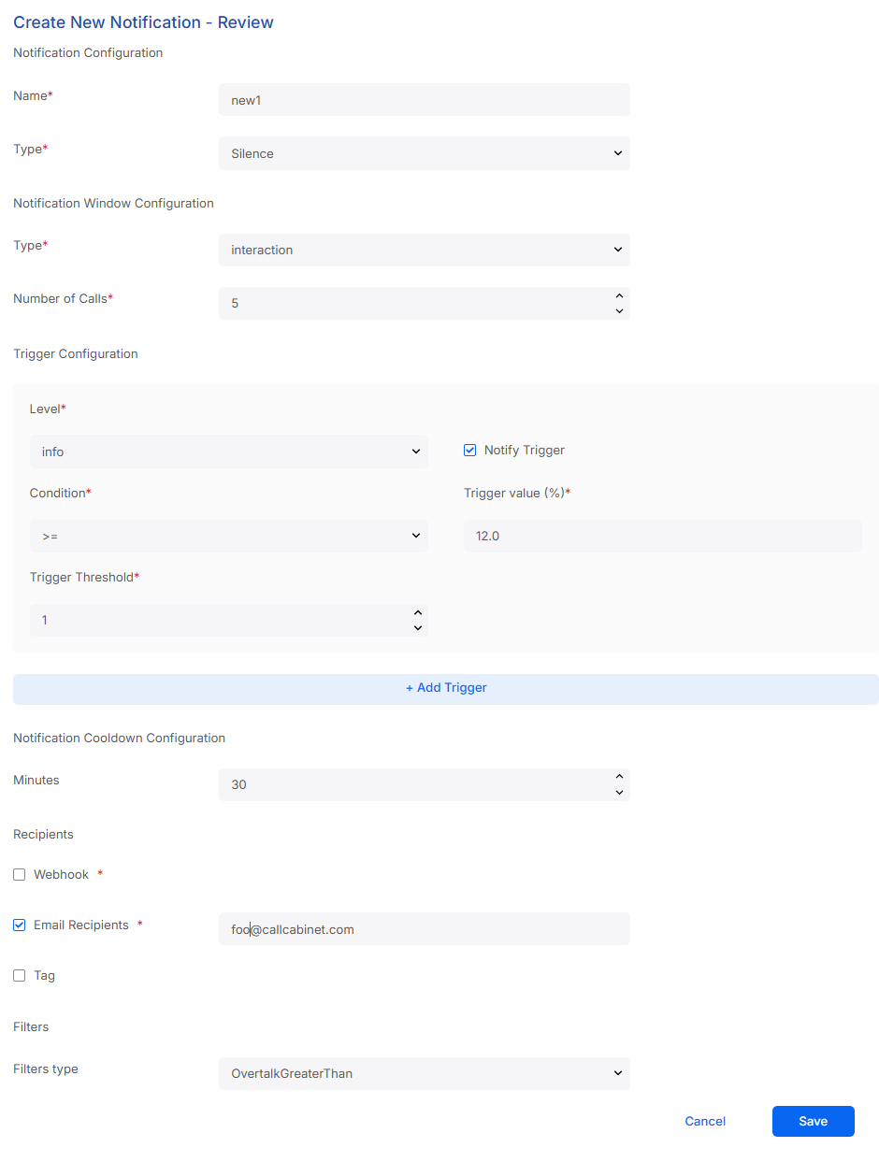This screenshot has width=879, height=1162.
Task: Open the Condition dropdown showing >=
Action: click(229, 536)
